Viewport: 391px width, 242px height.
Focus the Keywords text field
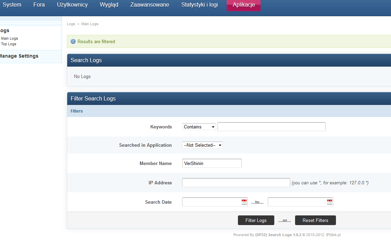pyautogui.click(x=271, y=127)
